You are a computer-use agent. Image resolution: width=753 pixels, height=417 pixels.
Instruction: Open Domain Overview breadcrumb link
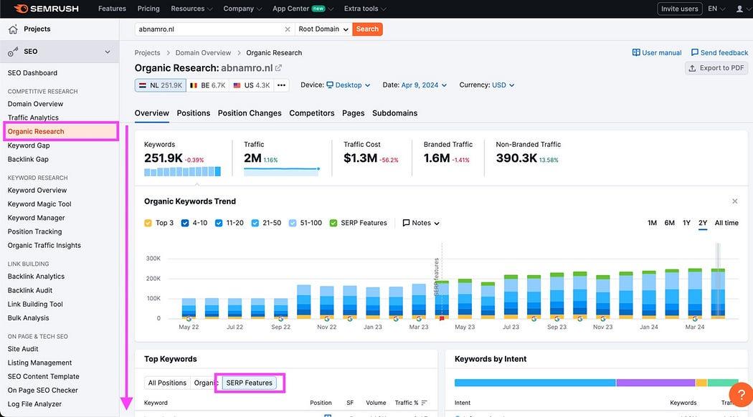203,53
